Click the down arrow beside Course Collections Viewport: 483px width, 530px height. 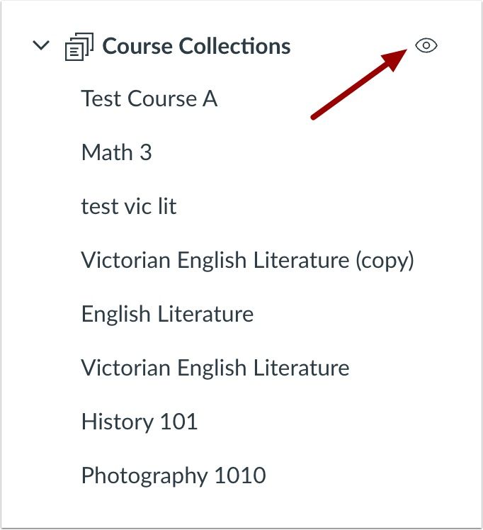pos(42,46)
